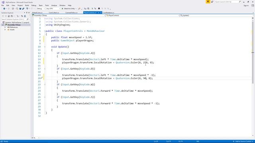Image resolution: width=255 pixels, height=143 pixels.
Task: Click the Solution Explorer Refresh icon
Action: click(x=25, y=16)
